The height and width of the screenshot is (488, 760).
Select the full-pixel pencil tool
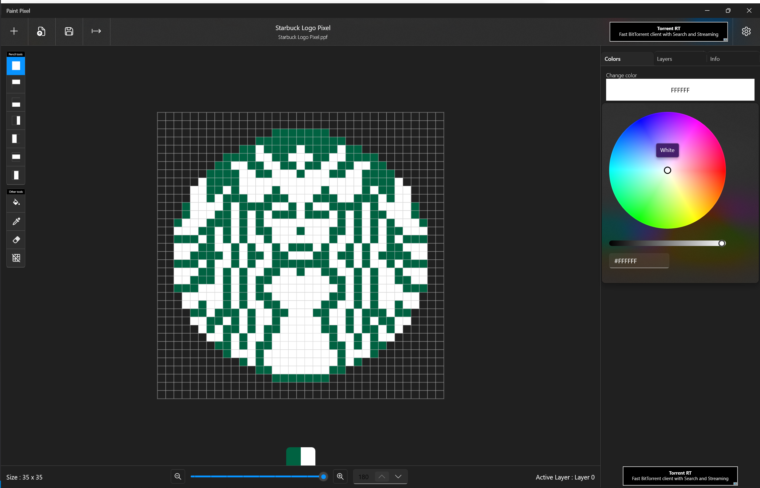click(16, 66)
